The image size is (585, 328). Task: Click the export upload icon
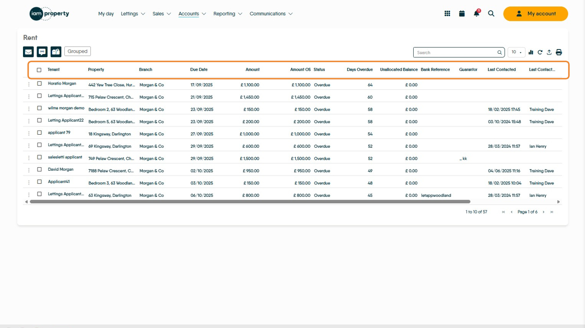click(x=549, y=52)
